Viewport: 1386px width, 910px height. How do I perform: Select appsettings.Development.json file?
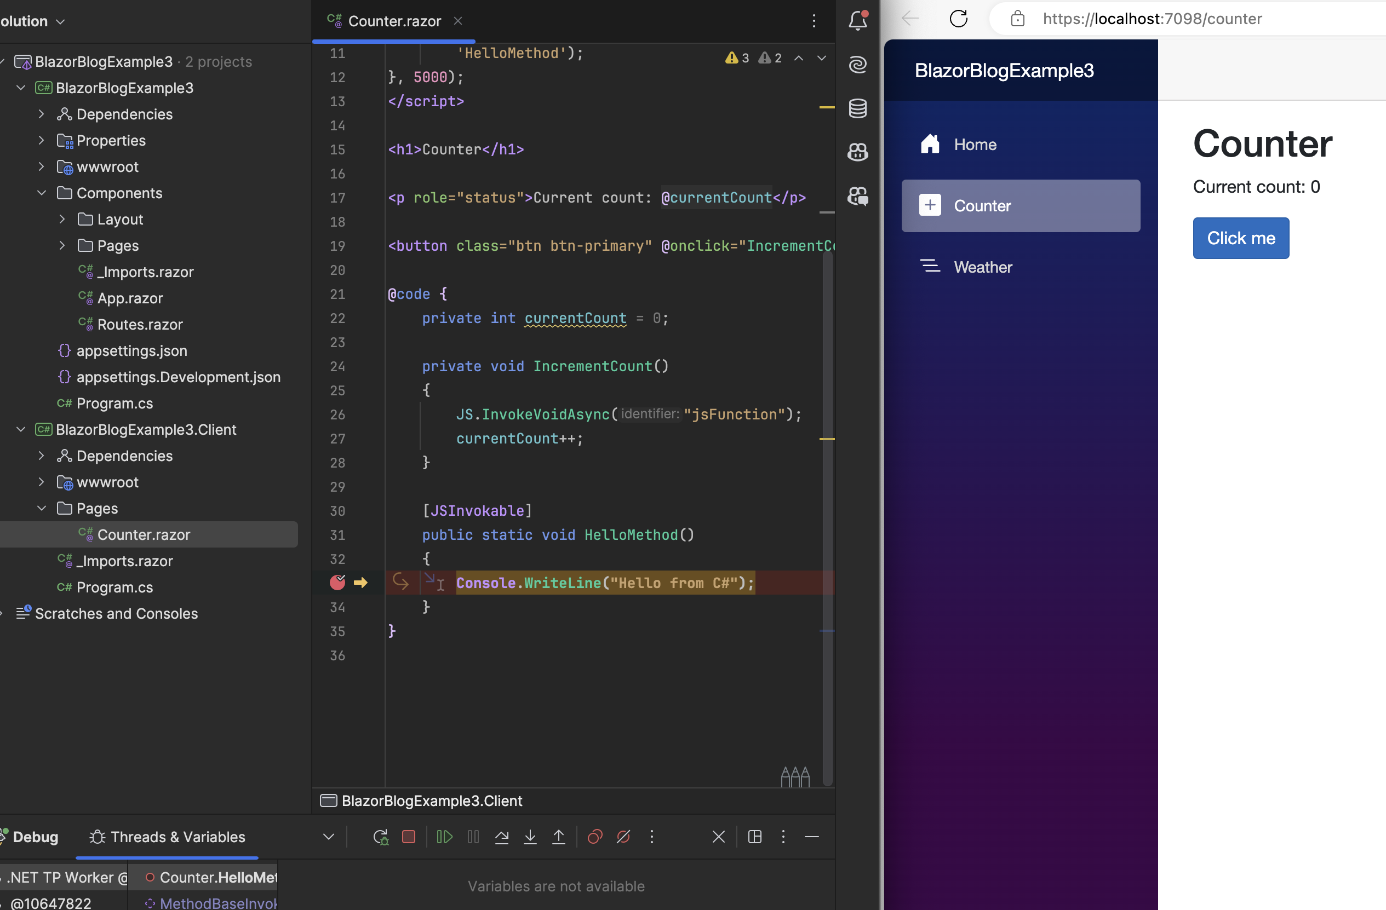177,377
